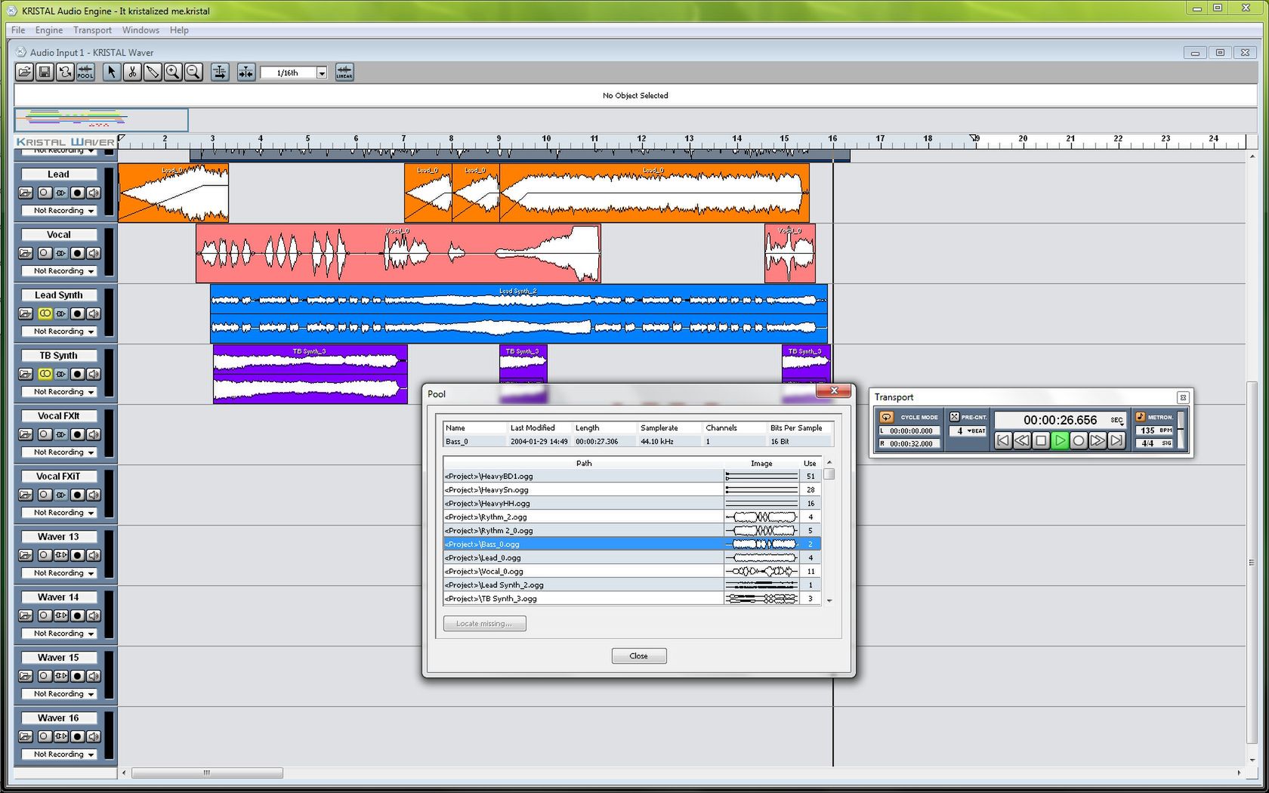
Task: Click the Transport rewind button
Action: 1022,440
